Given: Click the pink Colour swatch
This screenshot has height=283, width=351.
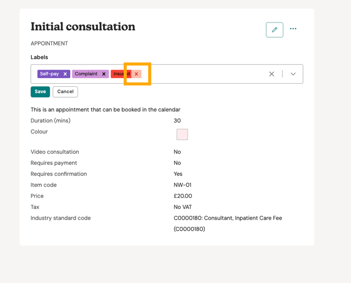Looking at the screenshot, I should (182, 134).
